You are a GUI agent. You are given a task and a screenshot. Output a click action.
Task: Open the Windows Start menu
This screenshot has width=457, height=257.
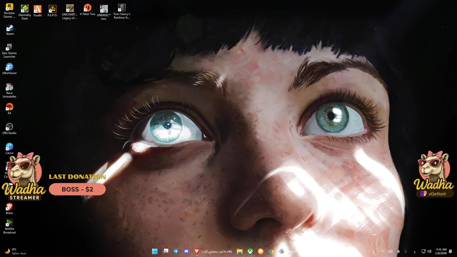pos(155,251)
